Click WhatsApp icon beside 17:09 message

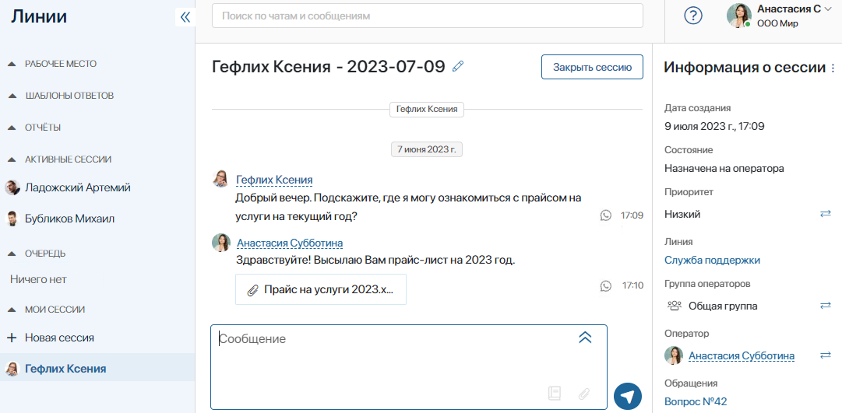pyautogui.click(x=606, y=215)
